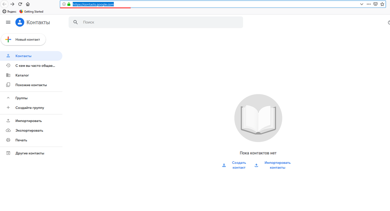Bookmark this page with star icon
Viewport: 390px width, 211px height.
click(383, 4)
